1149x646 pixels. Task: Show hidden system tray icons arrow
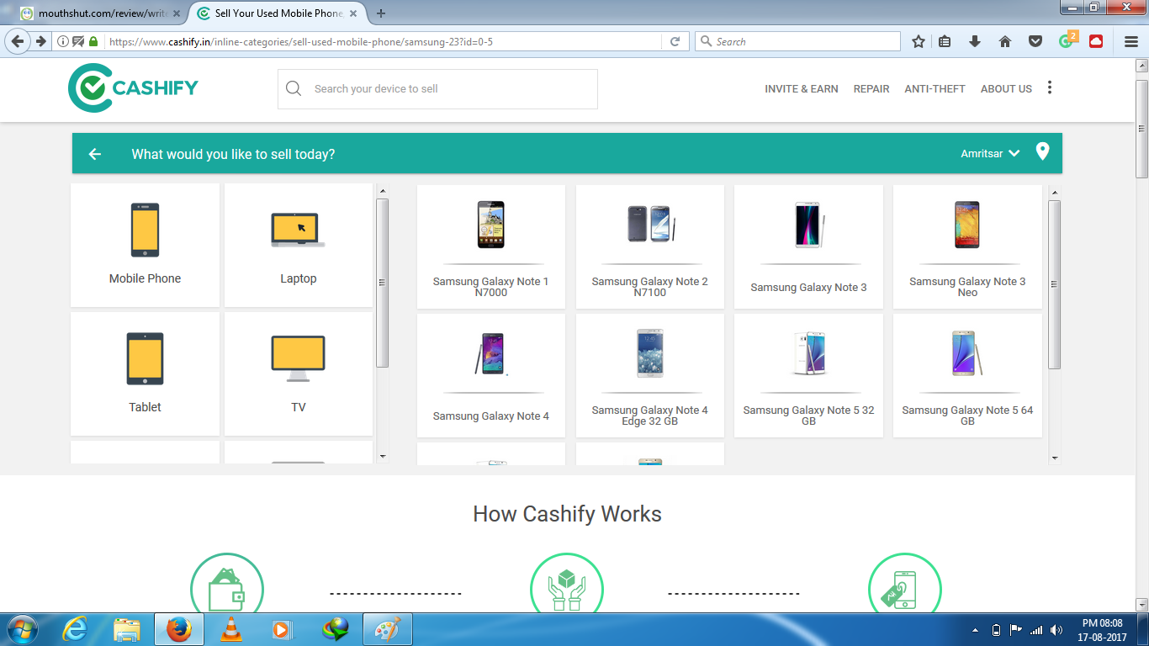coord(976,630)
